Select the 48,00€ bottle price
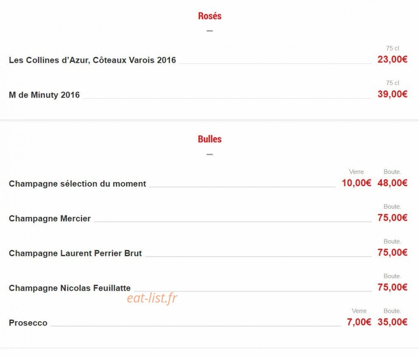The width and height of the screenshot is (419, 356). (x=392, y=183)
